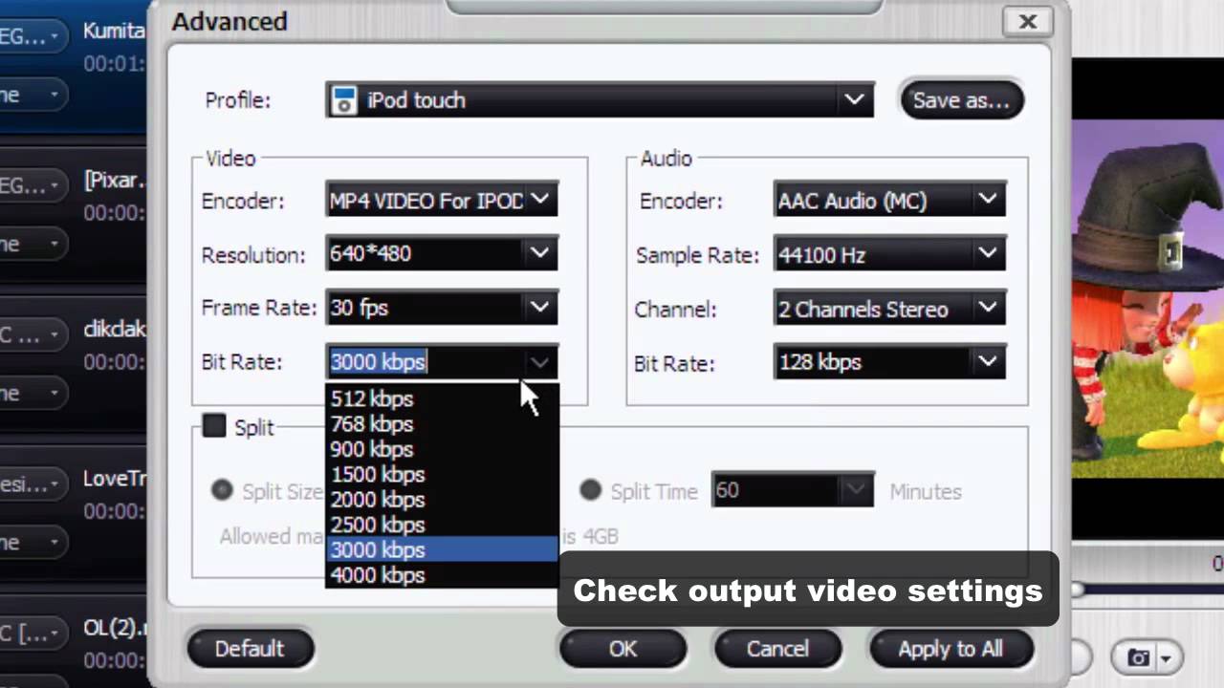
Task: Select 768 kbps from the bit rate list
Action: (442, 423)
